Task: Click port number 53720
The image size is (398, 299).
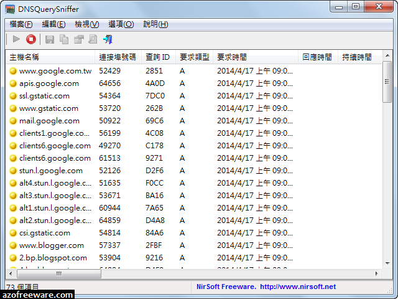Action: click(x=109, y=108)
